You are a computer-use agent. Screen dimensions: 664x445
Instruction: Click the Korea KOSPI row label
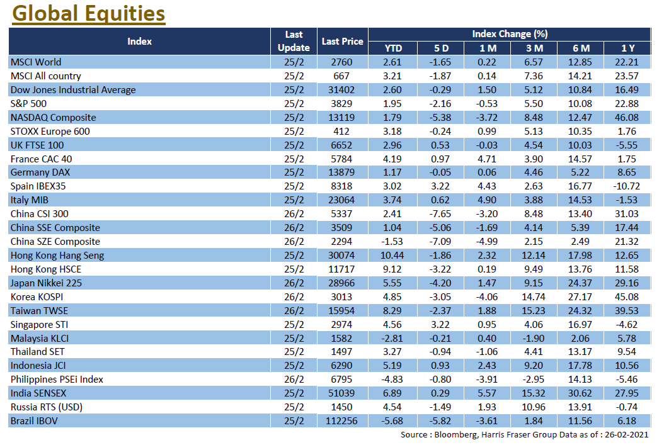click(37, 297)
